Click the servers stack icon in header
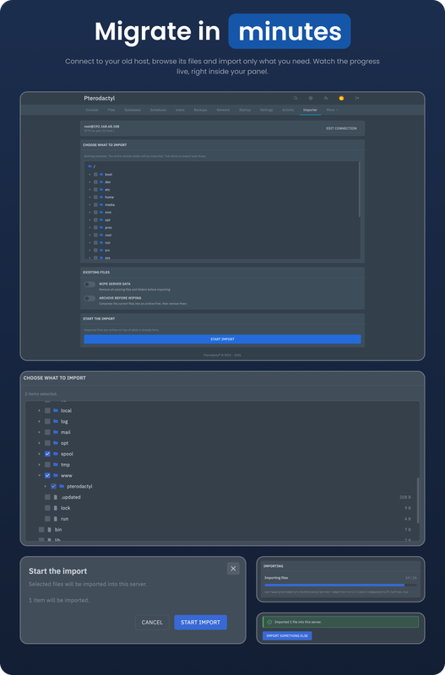Screen dimensions: 445x675 (311, 98)
